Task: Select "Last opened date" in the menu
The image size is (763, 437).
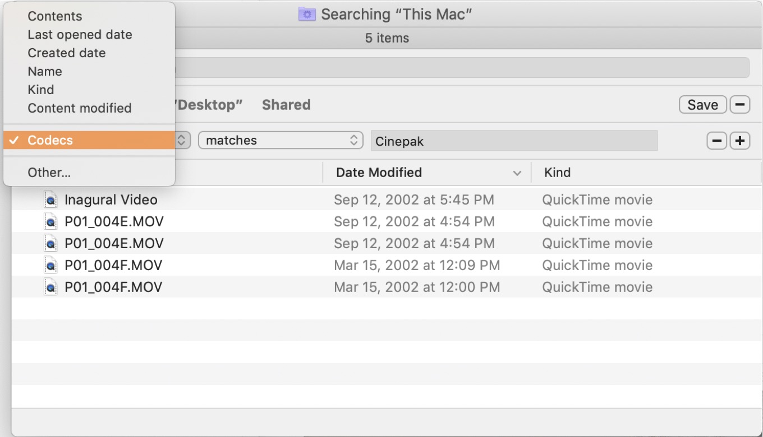Action: [80, 35]
